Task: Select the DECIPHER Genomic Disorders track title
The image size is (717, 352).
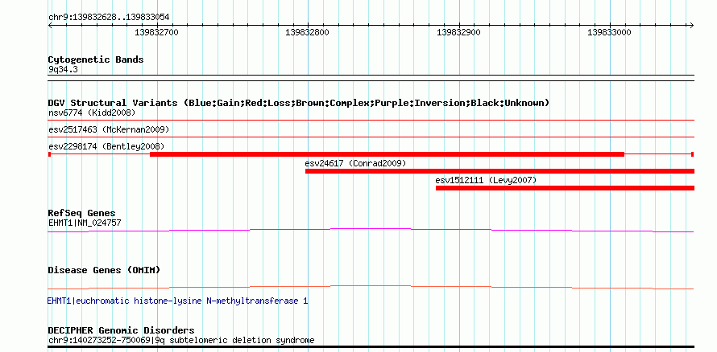Action: (x=121, y=330)
